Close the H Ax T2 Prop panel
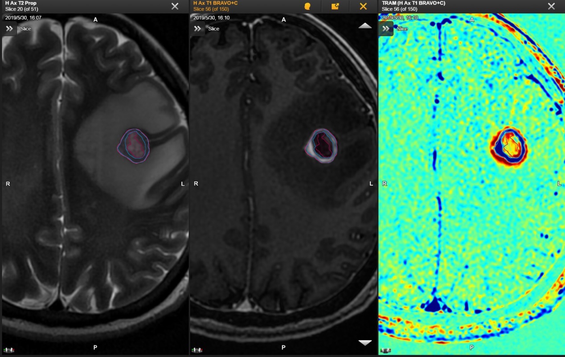The width and height of the screenshot is (565, 357). 175,6
